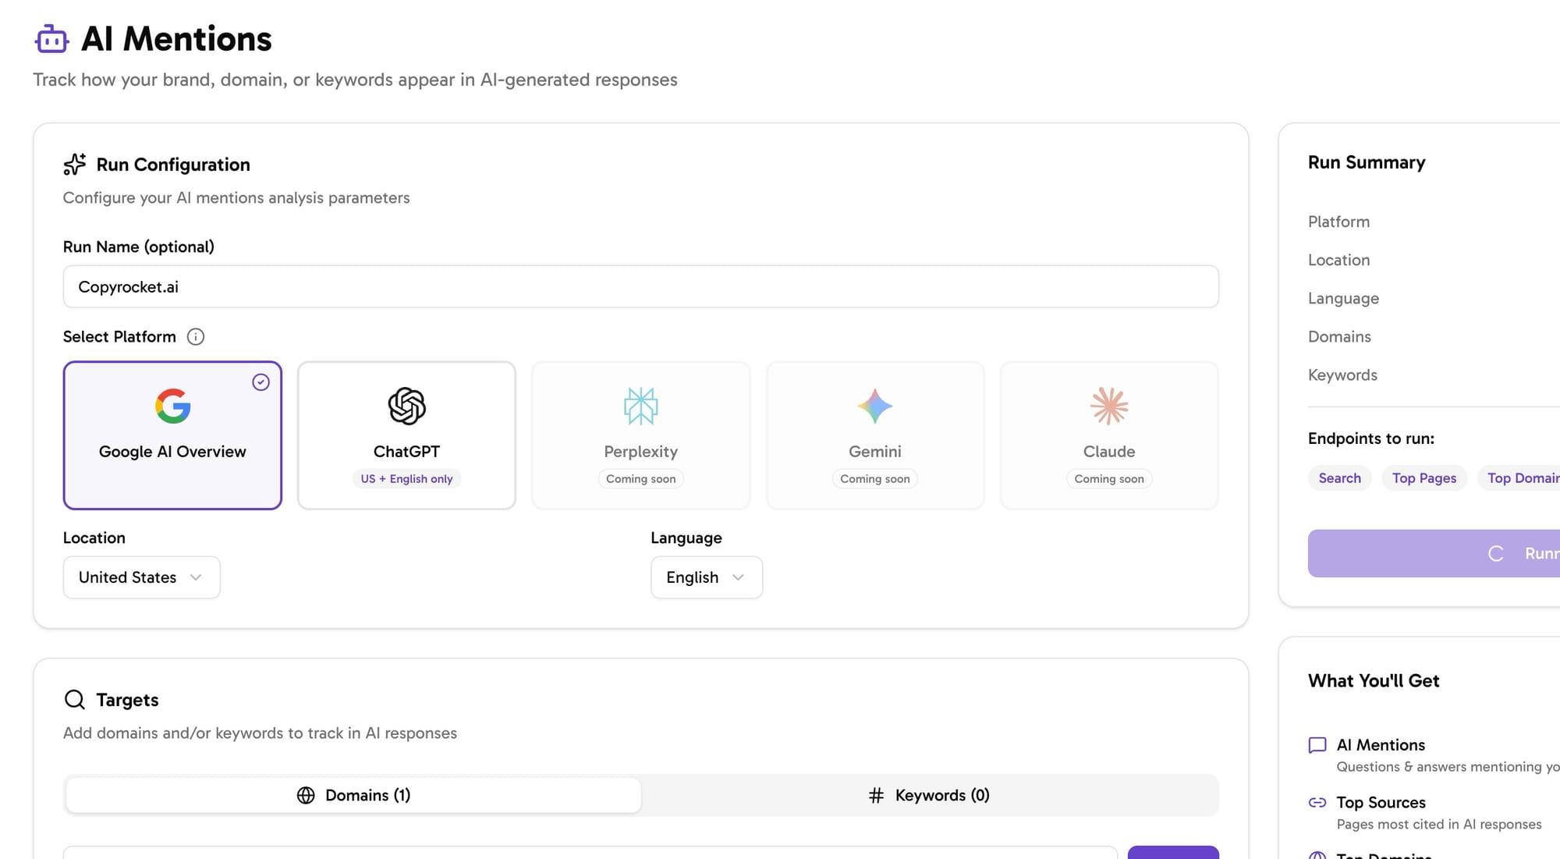Click the Claude starburst logo
This screenshot has height=859, width=1560.
(1108, 406)
